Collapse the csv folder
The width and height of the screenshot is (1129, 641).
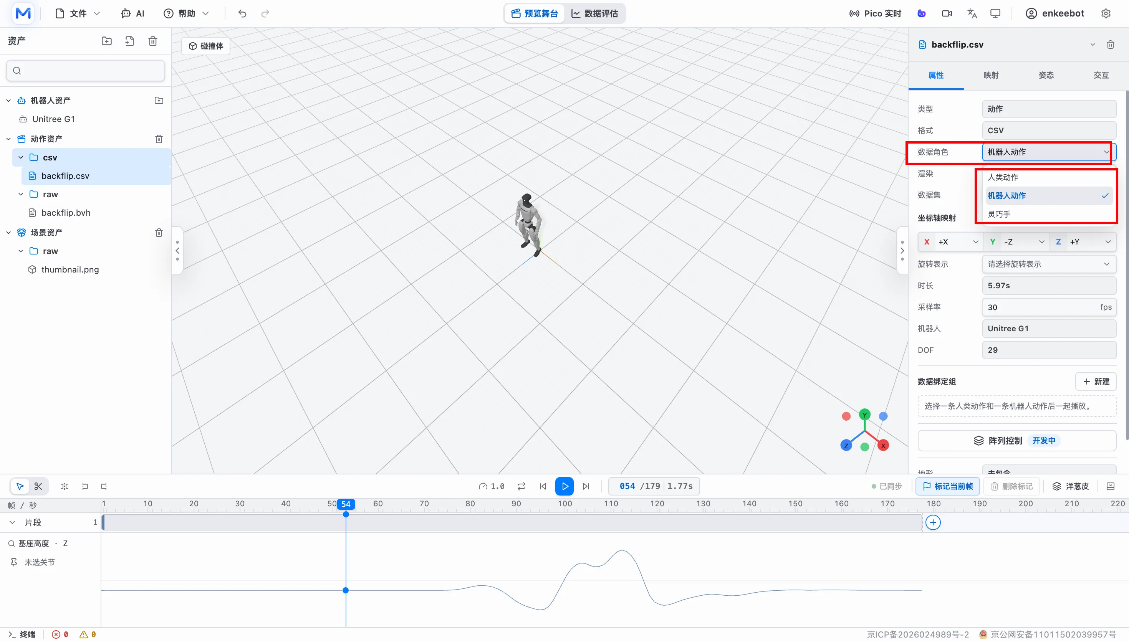tap(21, 157)
